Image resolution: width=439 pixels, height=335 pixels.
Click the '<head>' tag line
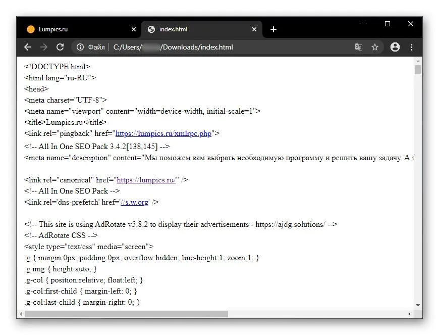tap(36, 89)
